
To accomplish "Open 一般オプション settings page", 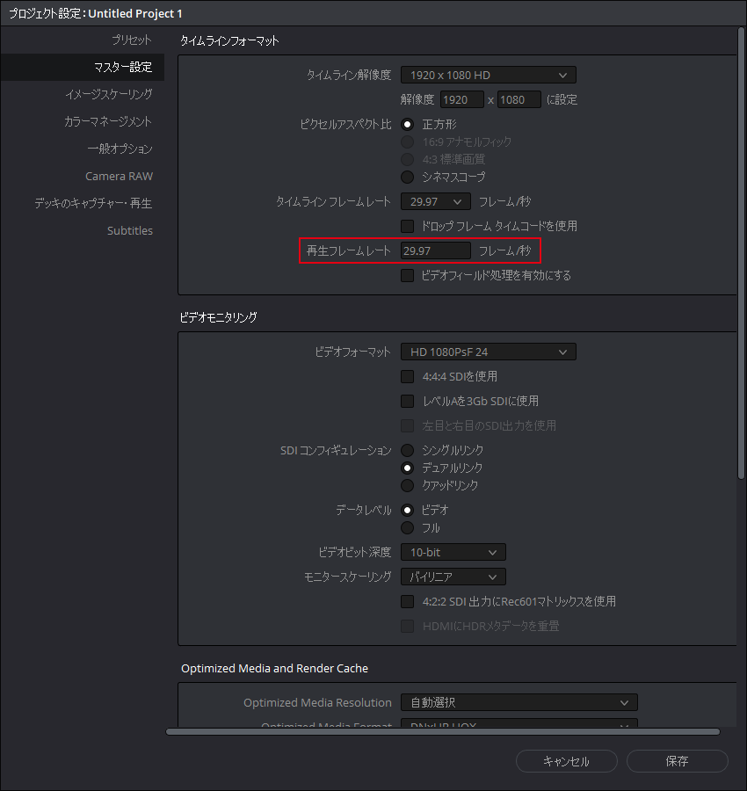I will point(120,149).
